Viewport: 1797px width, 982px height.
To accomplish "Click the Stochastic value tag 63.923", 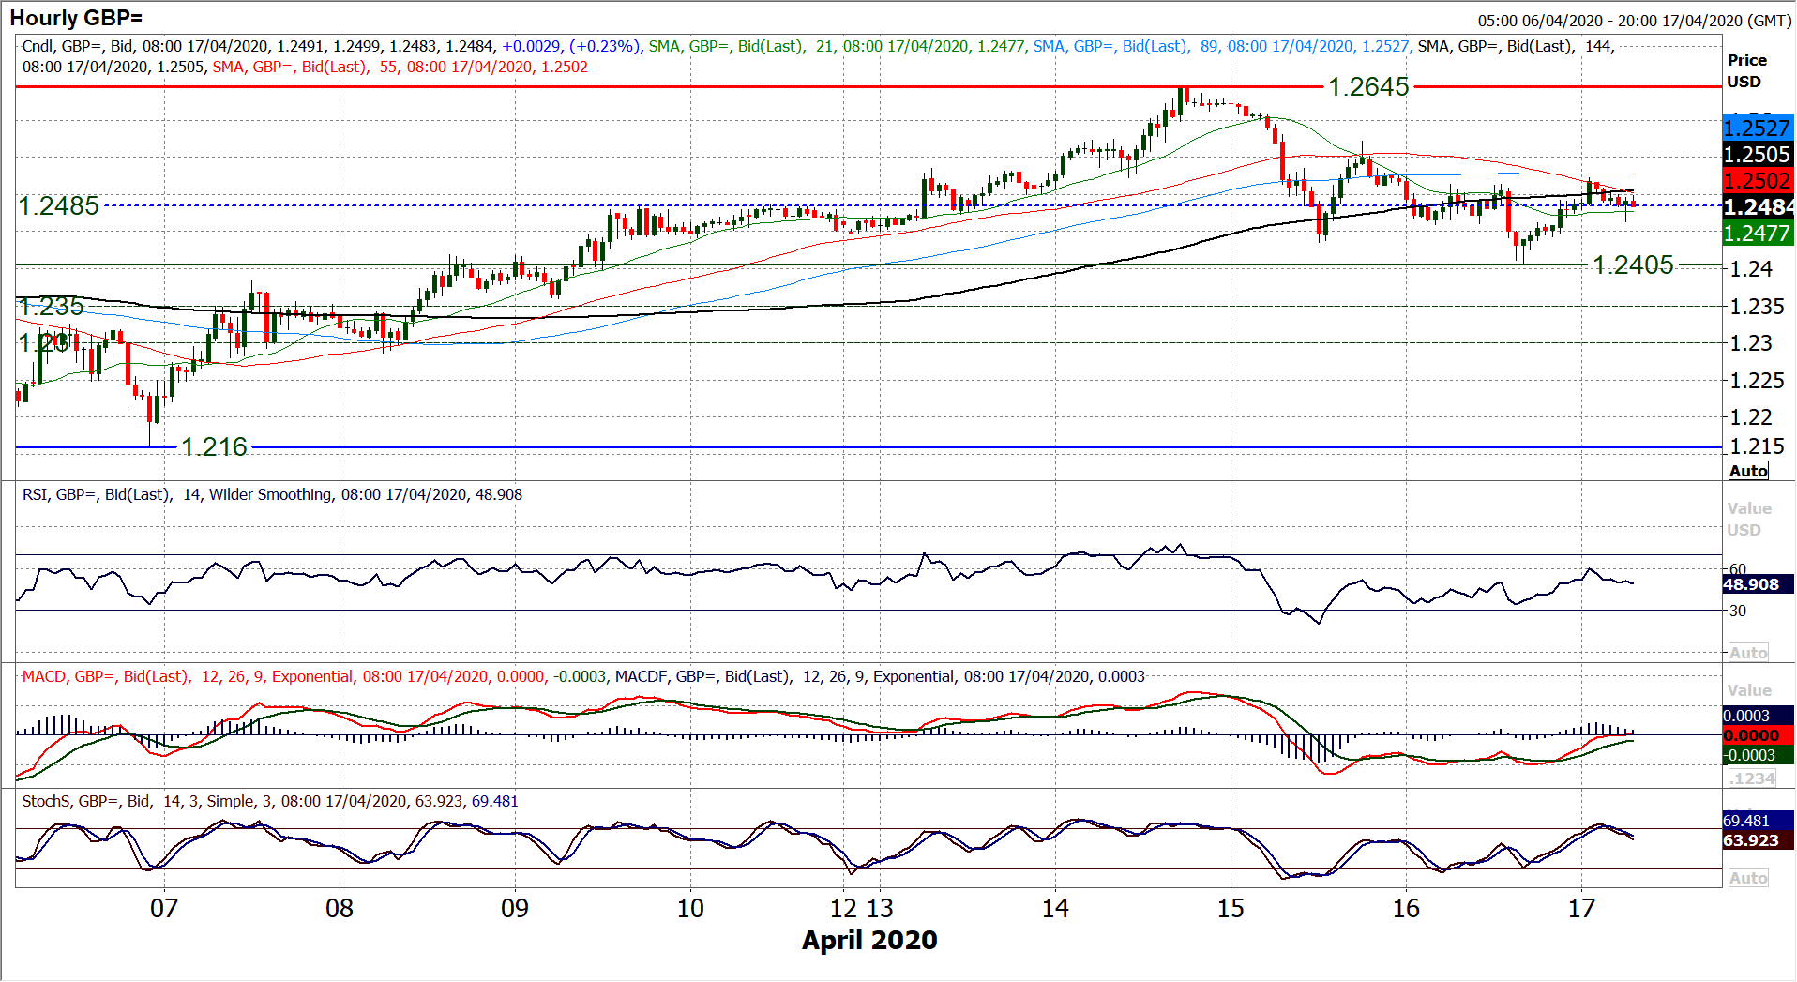I will (1758, 840).
